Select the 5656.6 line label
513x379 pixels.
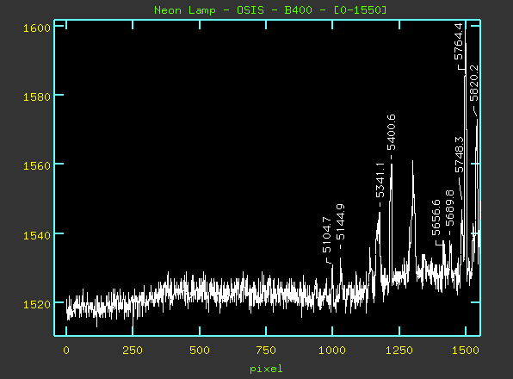(x=436, y=218)
